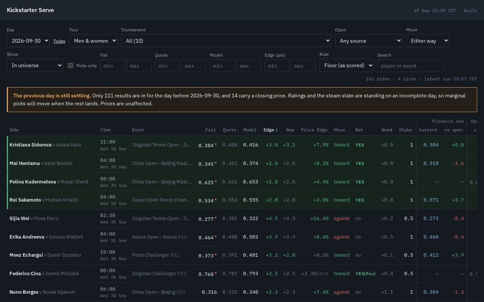Screen dimensions: 484x302
Task: Enable the Picks only checkbox
Action: point(70,65)
